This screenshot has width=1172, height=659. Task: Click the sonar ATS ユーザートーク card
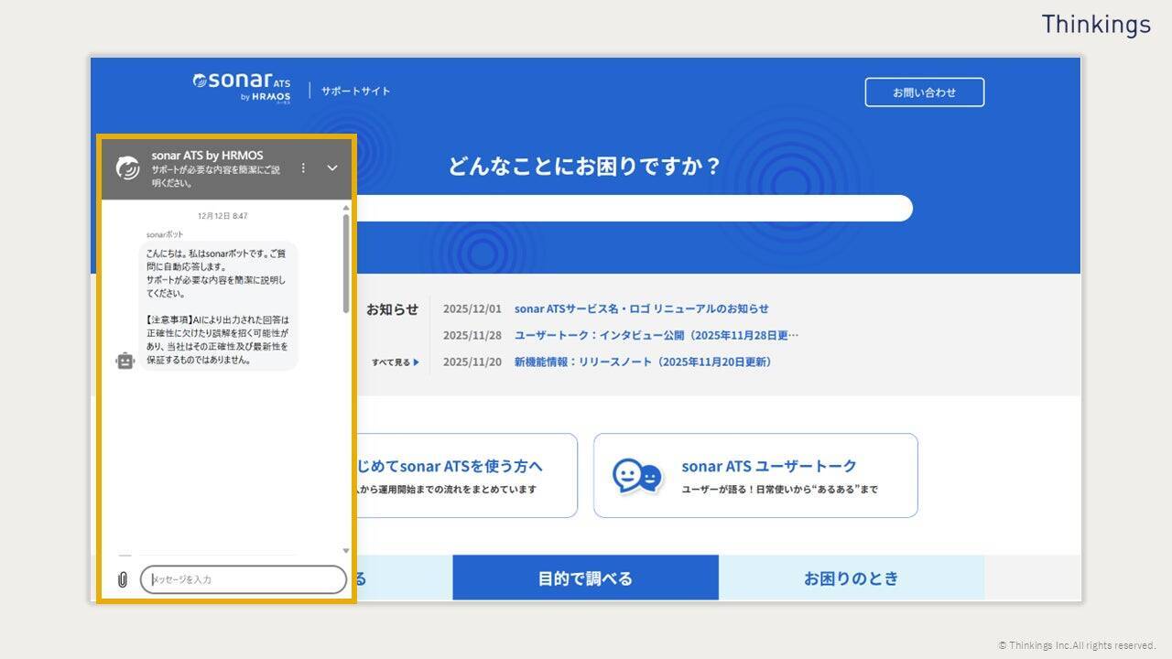click(756, 475)
